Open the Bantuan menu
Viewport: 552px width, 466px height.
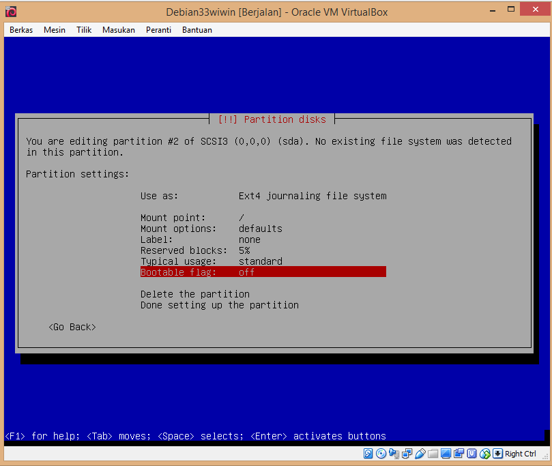pyautogui.click(x=197, y=30)
